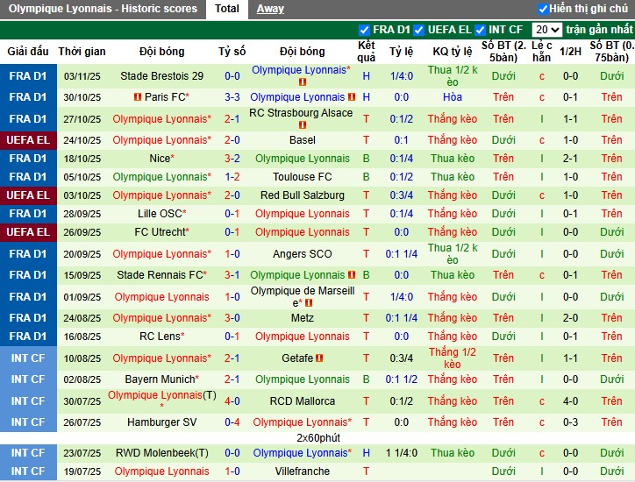Select the Hòa result in Paris FC row
Screen dimensions: 635x482
453,97
